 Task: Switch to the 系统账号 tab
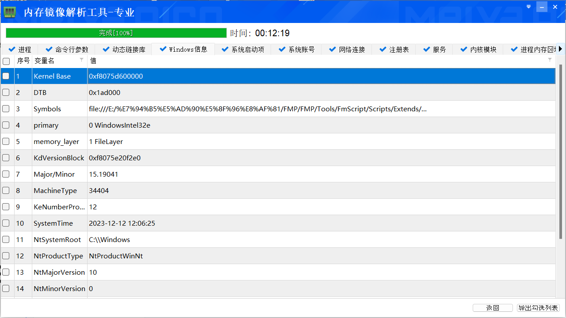click(x=296, y=49)
